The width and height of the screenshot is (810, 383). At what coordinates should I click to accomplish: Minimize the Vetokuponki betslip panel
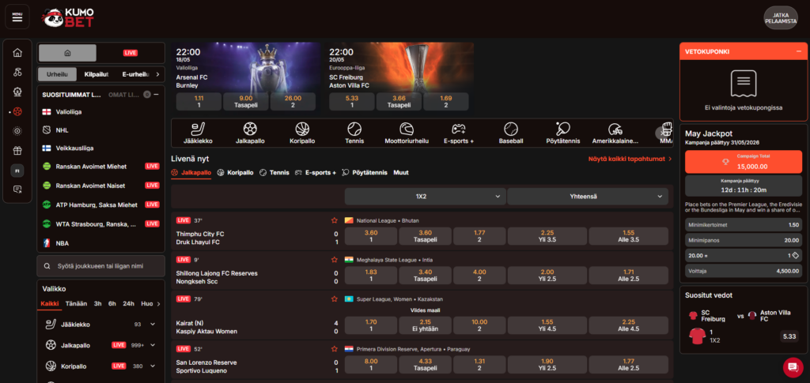coord(799,51)
